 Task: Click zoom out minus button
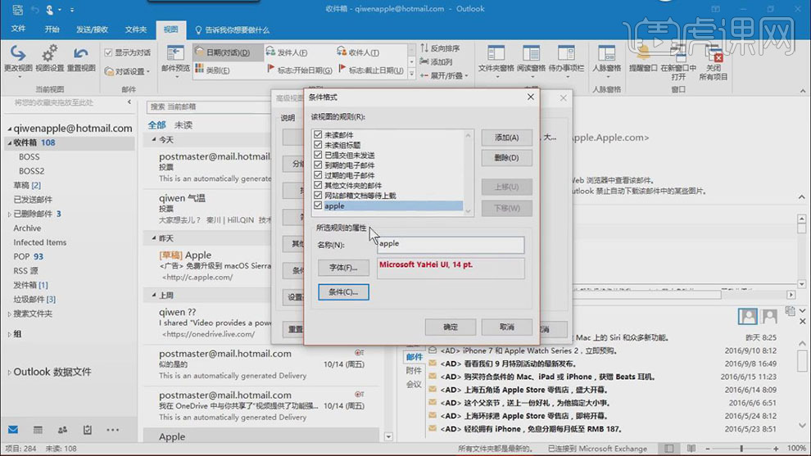[x=708, y=449]
